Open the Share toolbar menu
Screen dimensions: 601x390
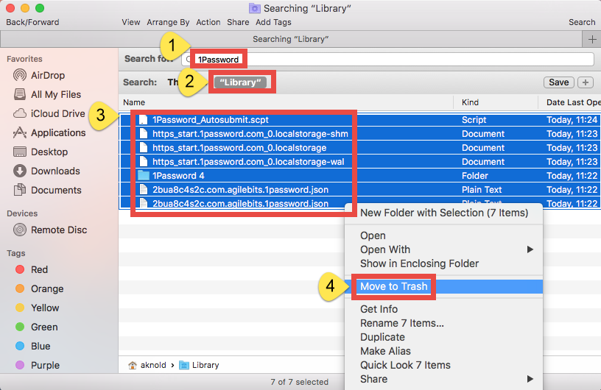pos(238,22)
